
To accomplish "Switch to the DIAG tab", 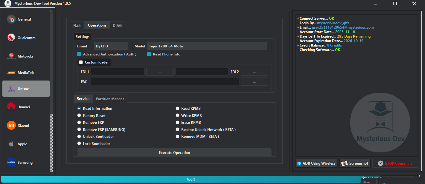I will click(117, 25).
